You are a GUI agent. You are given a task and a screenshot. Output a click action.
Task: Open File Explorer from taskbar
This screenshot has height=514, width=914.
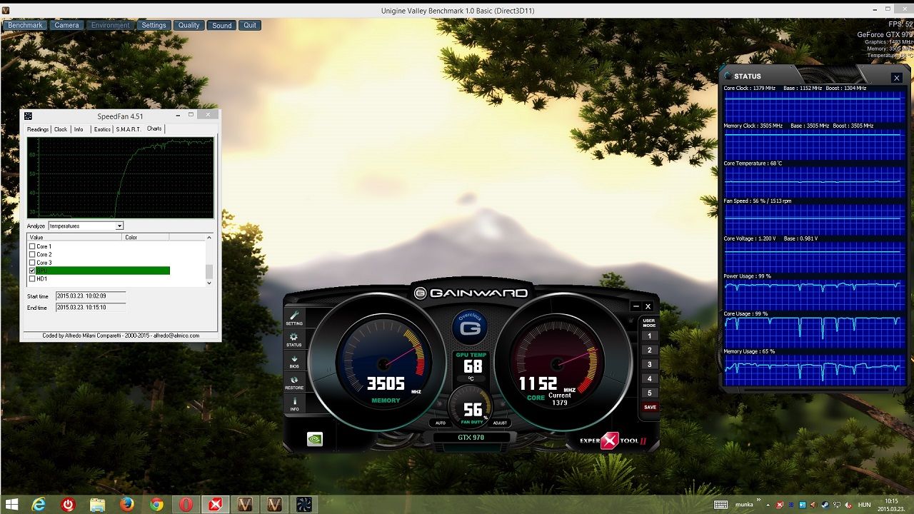97,505
